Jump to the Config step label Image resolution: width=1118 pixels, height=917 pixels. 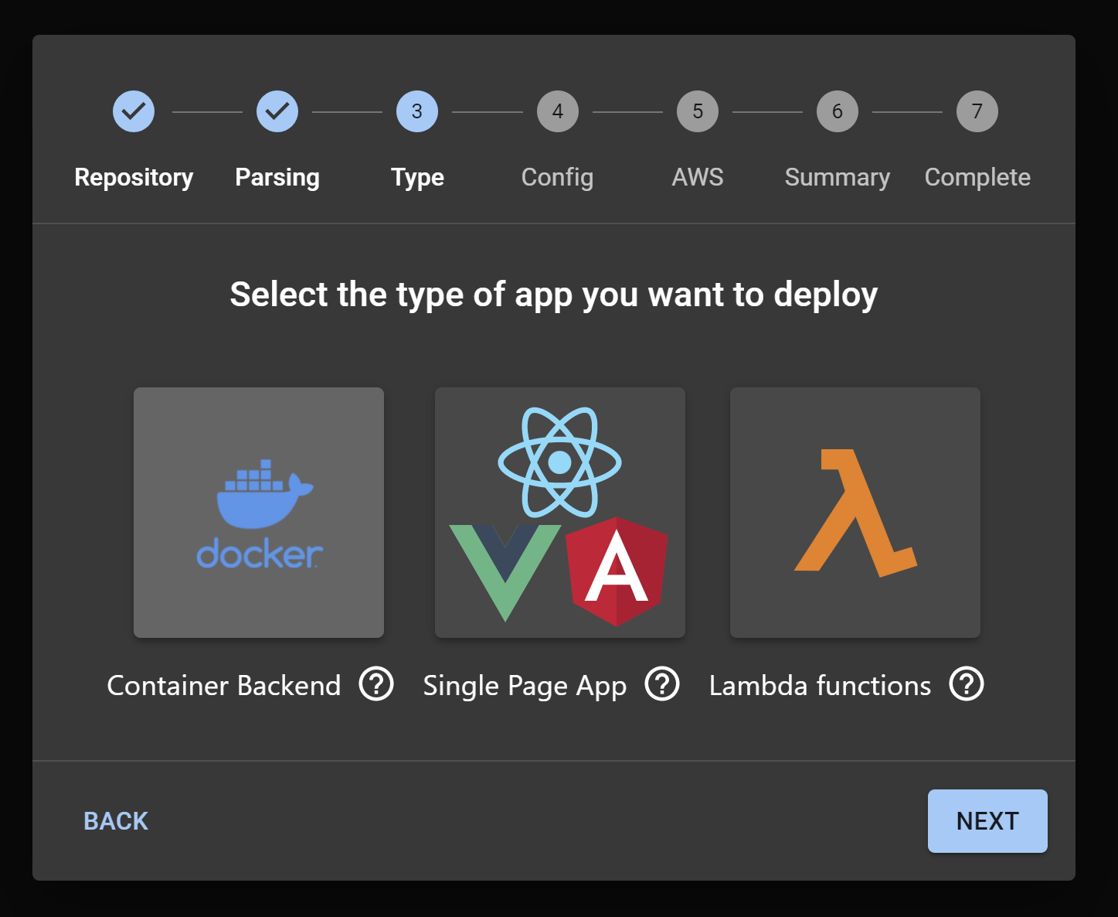[x=558, y=178]
